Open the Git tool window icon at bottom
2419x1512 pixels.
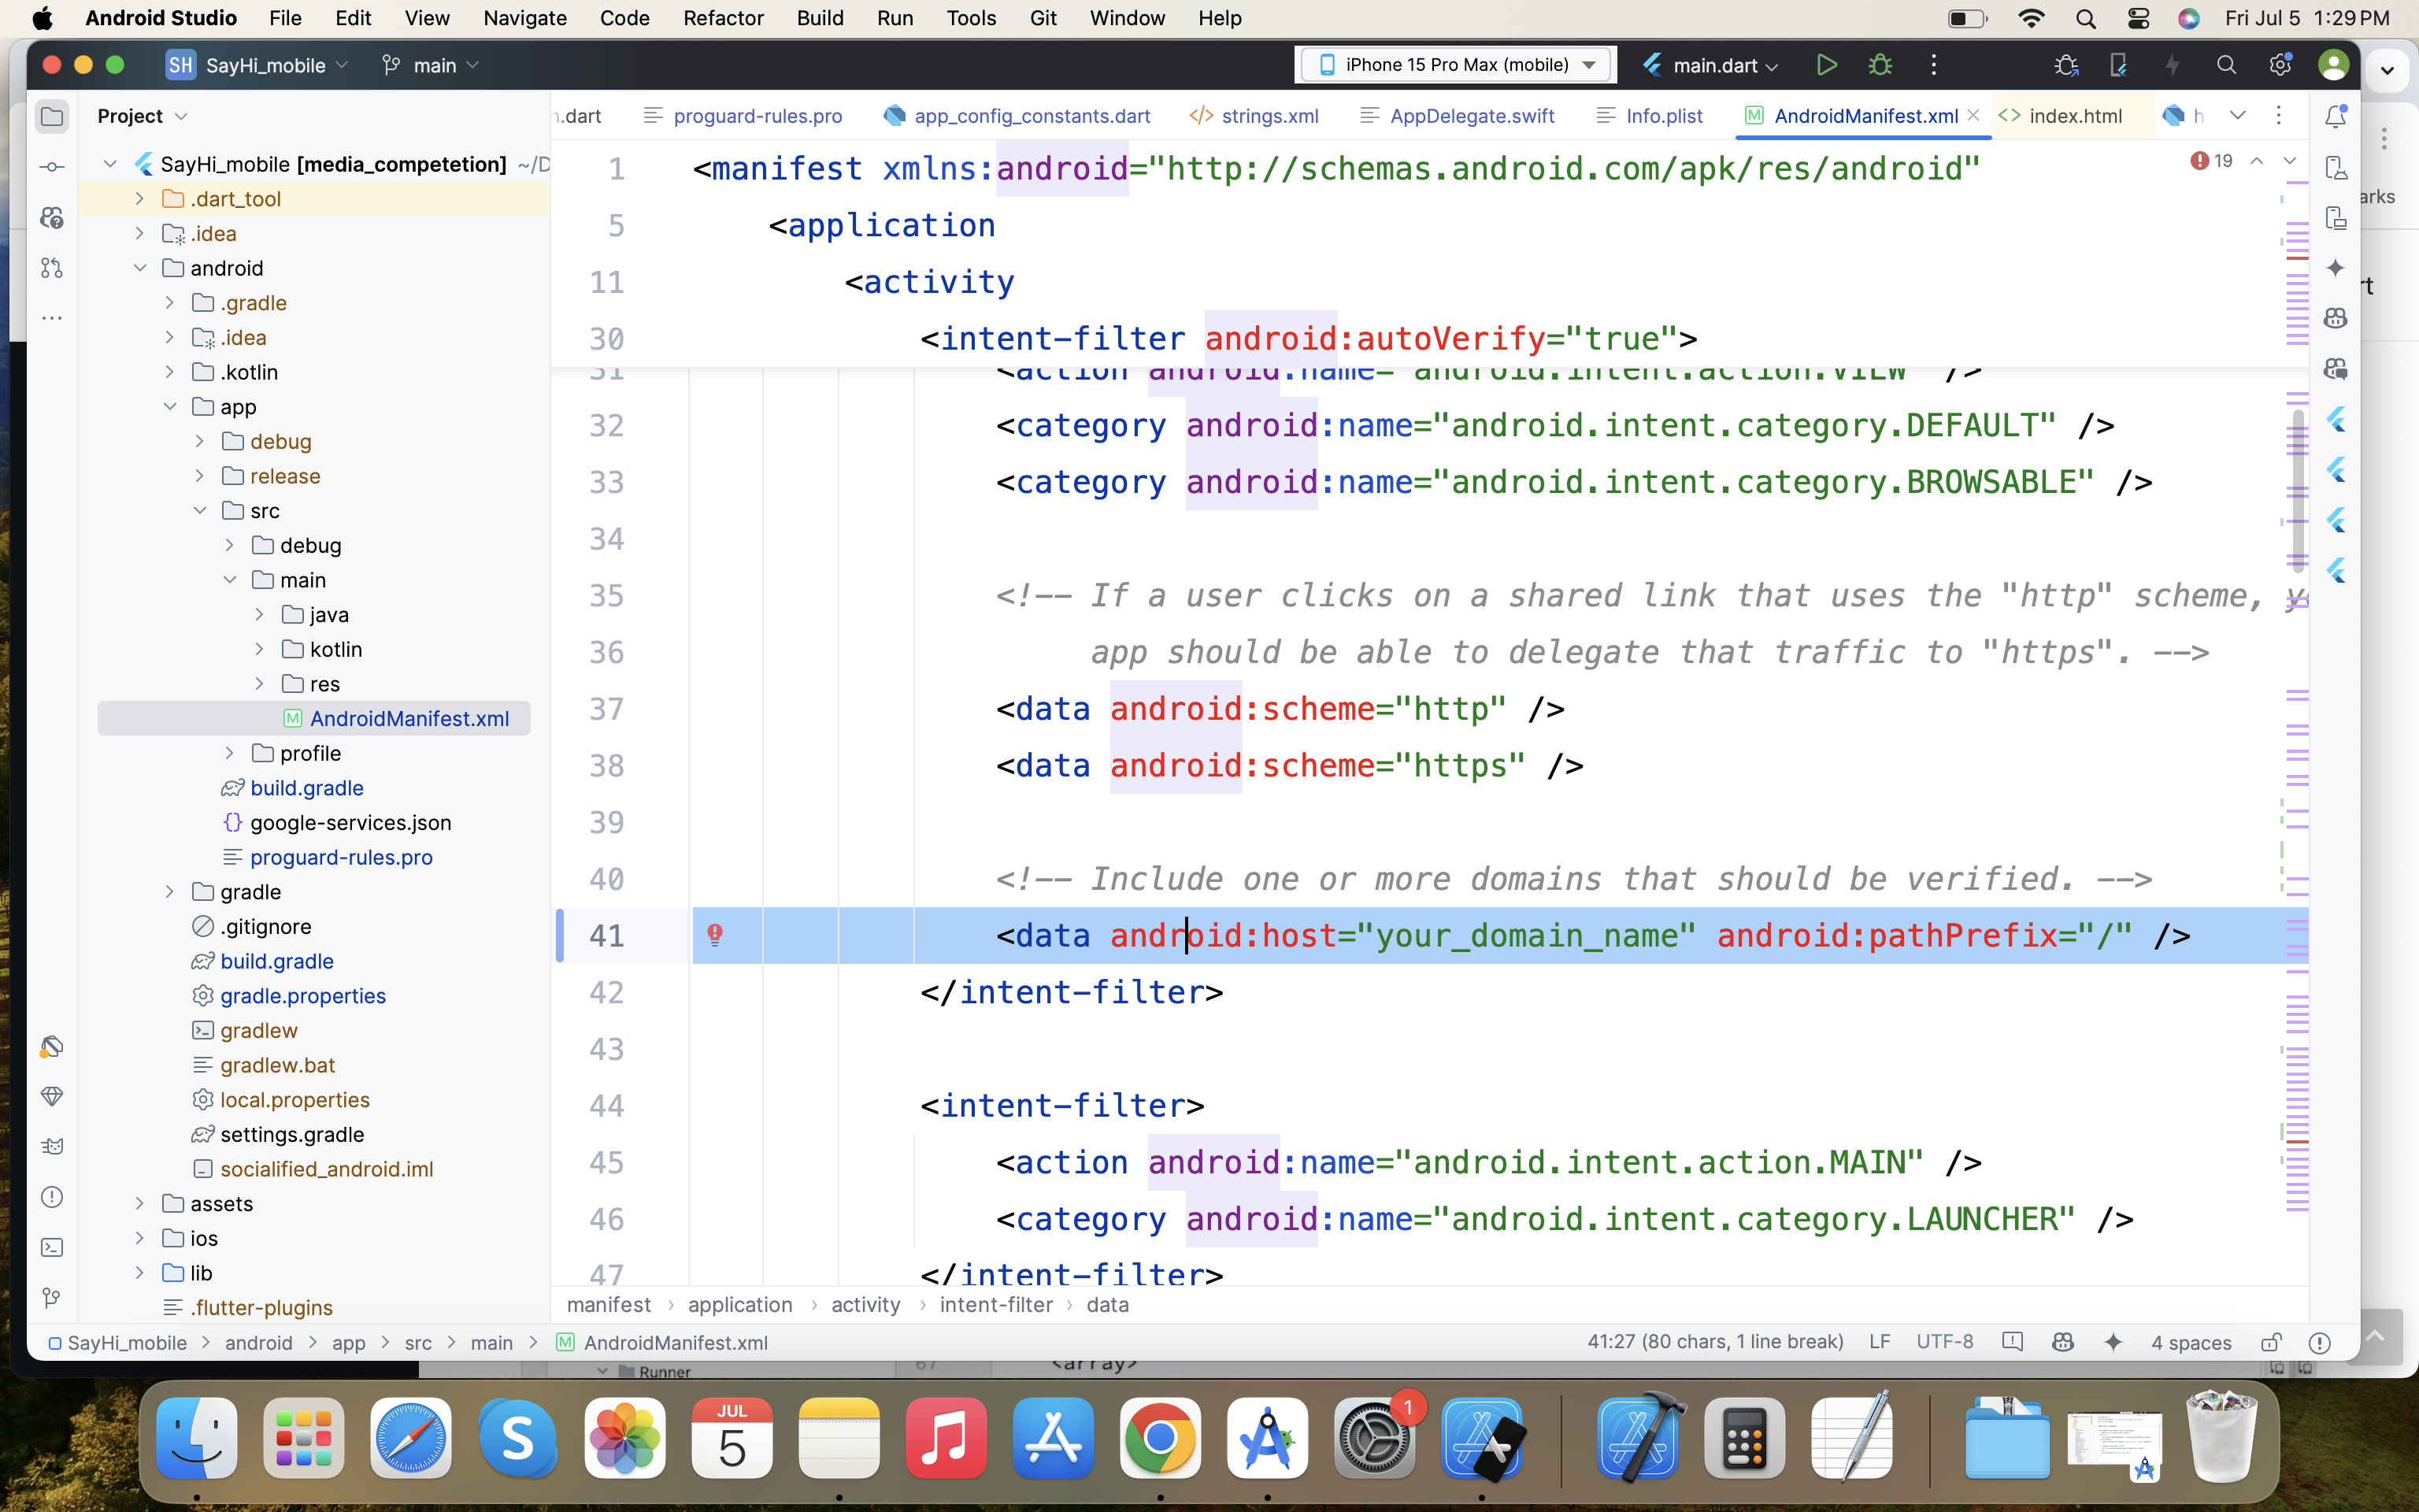(x=52, y=1297)
